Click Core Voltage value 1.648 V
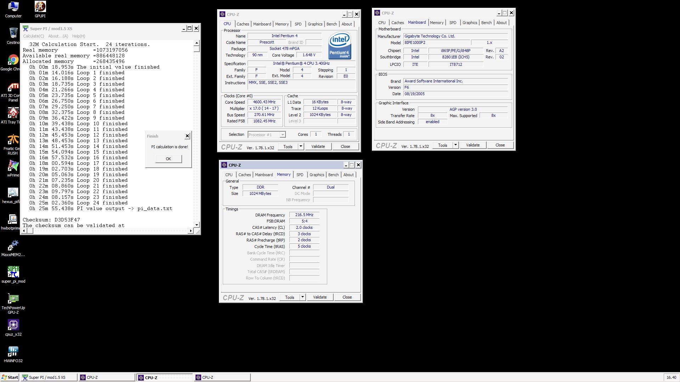 tap(308, 55)
